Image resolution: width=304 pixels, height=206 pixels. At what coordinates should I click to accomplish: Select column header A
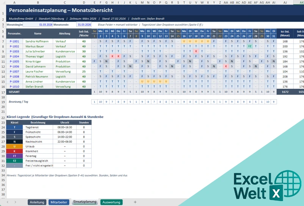[x=14, y=3]
